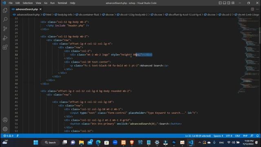Open XAMPP from taskbar

(124, 143)
